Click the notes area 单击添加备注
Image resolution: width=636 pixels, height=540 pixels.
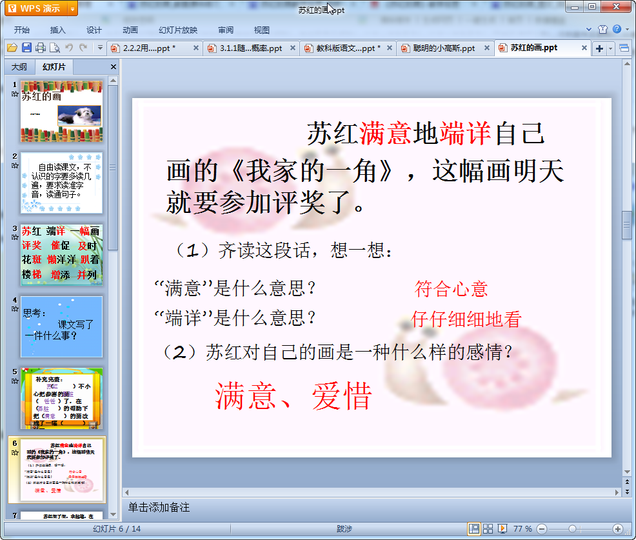point(159,507)
